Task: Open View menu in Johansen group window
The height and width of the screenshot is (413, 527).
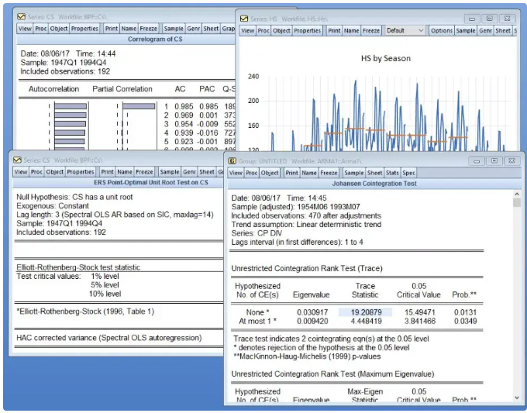Action: 236,173
